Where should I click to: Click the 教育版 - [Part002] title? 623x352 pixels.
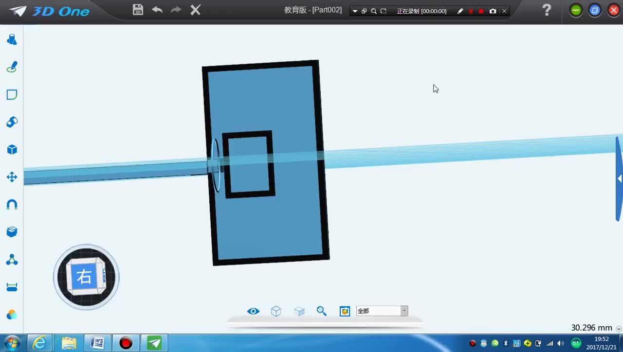[x=313, y=10]
